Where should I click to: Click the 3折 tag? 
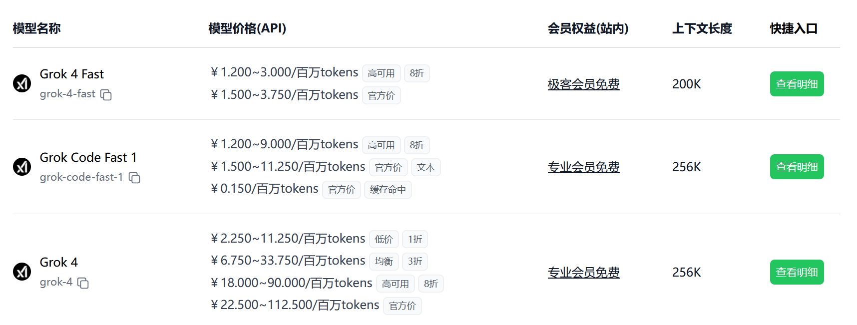pyautogui.click(x=415, y=262)
